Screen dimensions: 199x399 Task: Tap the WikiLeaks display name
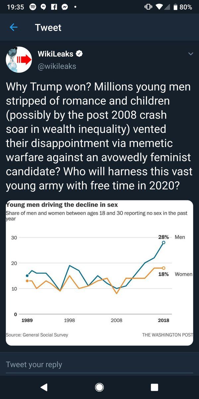[55, 54]
